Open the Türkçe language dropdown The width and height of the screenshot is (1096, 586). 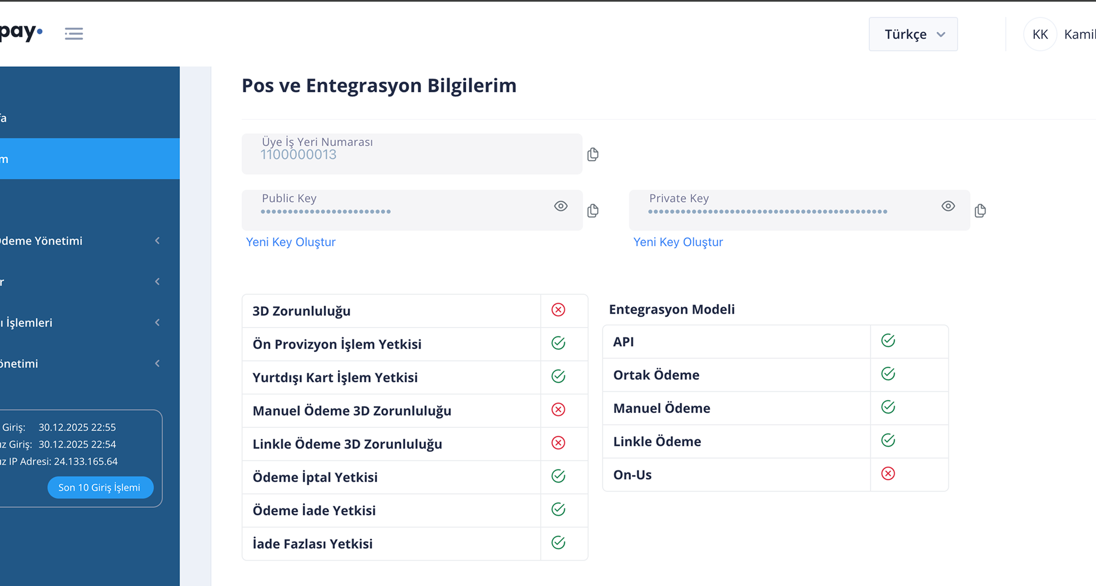[913, 34]
